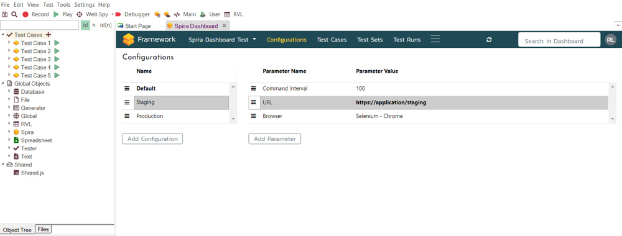This screenshot has width=622, height=236.
Task: Open User functions icon
Action: (203, 14)
